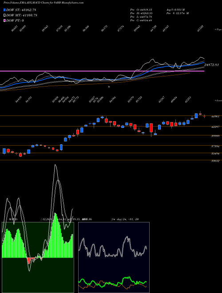Click the 42297 price axis label
222x293 pixels.
(x=215, y=127)
